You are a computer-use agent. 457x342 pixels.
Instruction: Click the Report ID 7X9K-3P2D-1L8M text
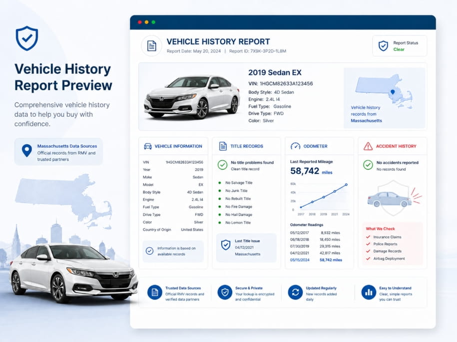tap(258, 51)
